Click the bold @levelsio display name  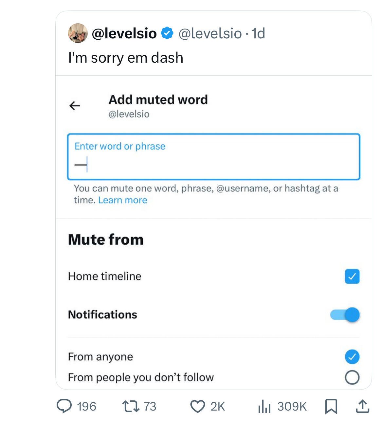point(124,33)
